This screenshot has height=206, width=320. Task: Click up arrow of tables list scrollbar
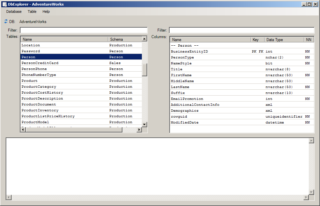click(x=144, y=39)
